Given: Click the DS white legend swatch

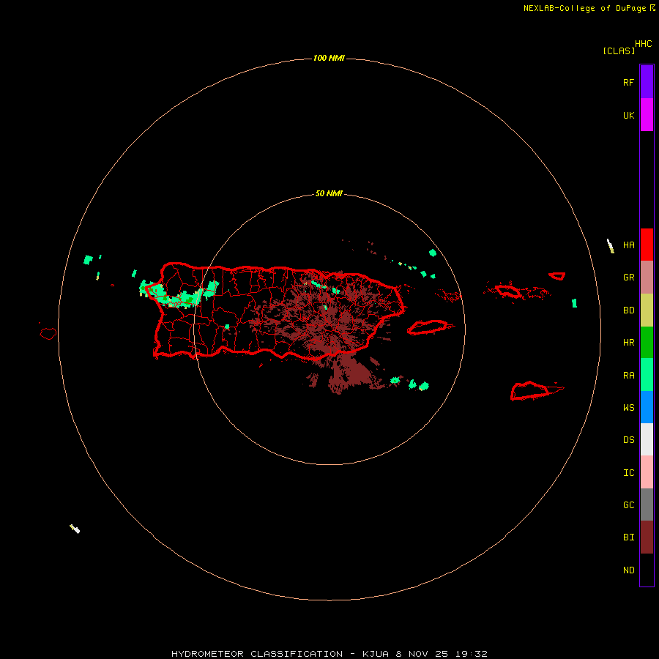Looking at the screenshot, I should coord(647,439).
